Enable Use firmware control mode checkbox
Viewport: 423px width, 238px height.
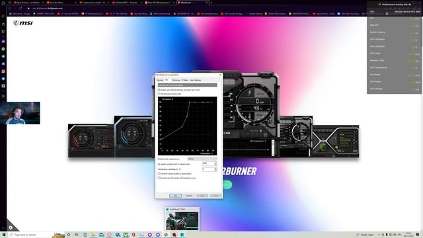(159, 94)
